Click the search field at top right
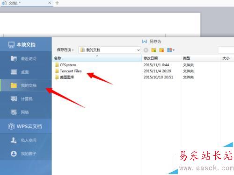Viewport: 234px width, 175px height. pos(226,50)
